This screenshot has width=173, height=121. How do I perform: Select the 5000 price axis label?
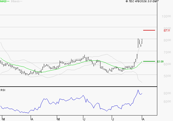167,76
